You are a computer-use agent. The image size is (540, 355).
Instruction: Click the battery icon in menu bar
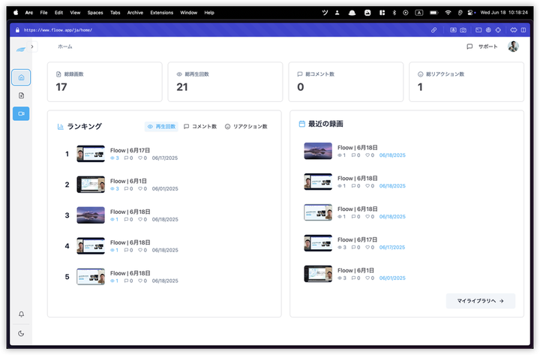pos(434,13)
